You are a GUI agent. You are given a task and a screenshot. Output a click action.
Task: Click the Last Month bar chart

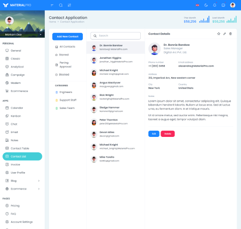(231, 19)
